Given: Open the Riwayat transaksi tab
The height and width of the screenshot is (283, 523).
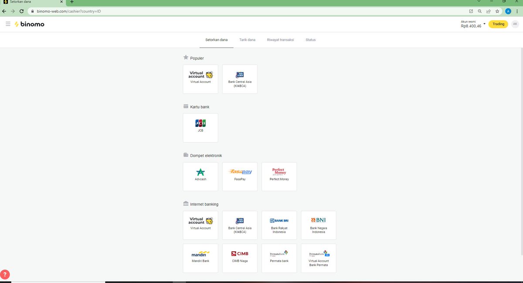Looking at the screenshot, I should 281,40.
